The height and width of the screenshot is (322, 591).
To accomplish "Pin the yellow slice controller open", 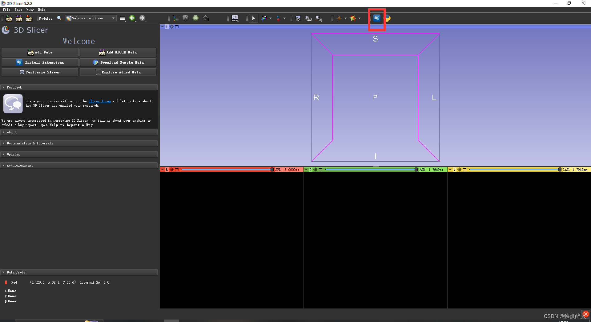I will pos(450,169).
